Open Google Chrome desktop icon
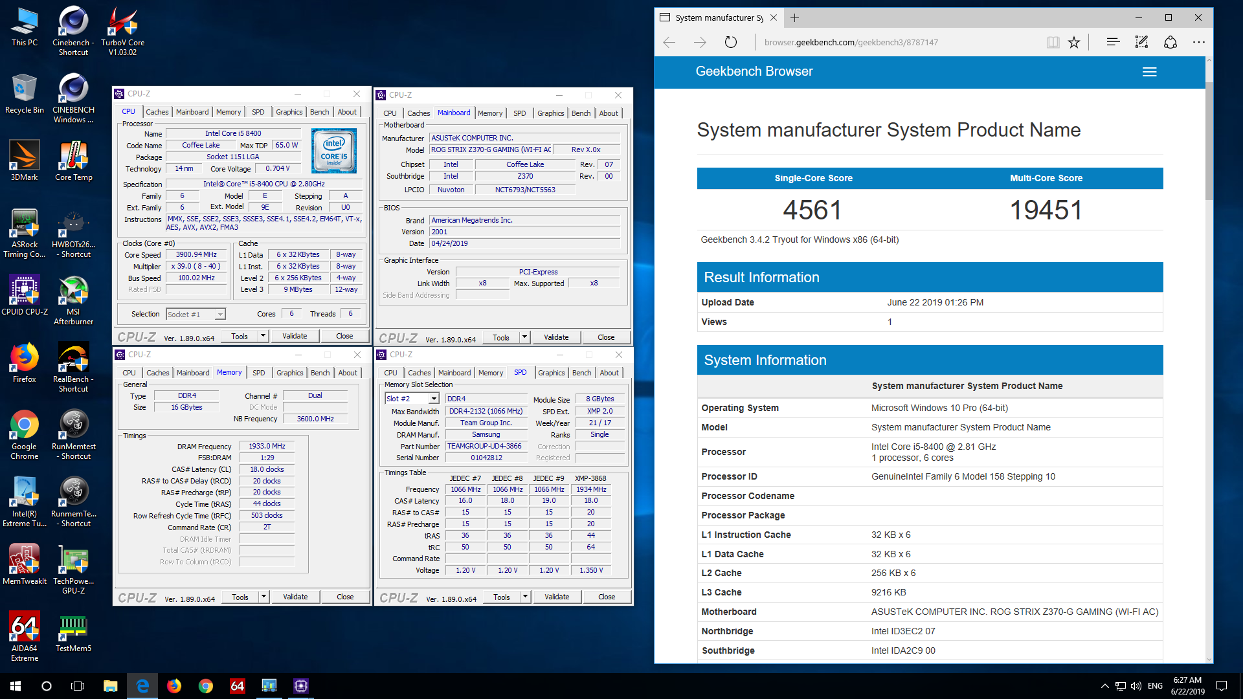This screenshot has height=699, width=1243. coord(25,435)
